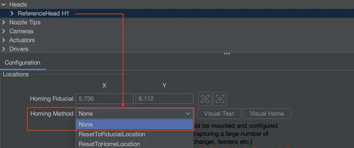
Task: Select the Drivers tree item
Action: [x=19, y=49]
